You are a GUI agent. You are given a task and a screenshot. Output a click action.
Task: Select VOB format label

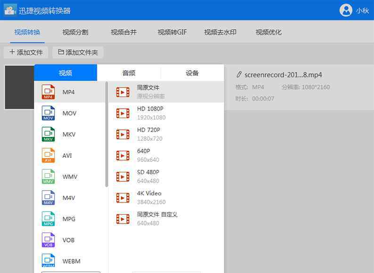click(68, 240)
